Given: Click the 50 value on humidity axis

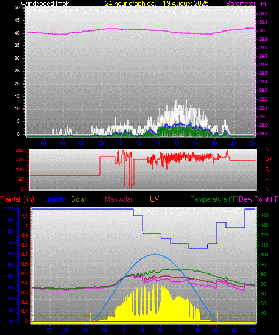Looking at the screenshot, I should [x=10, y=266].
